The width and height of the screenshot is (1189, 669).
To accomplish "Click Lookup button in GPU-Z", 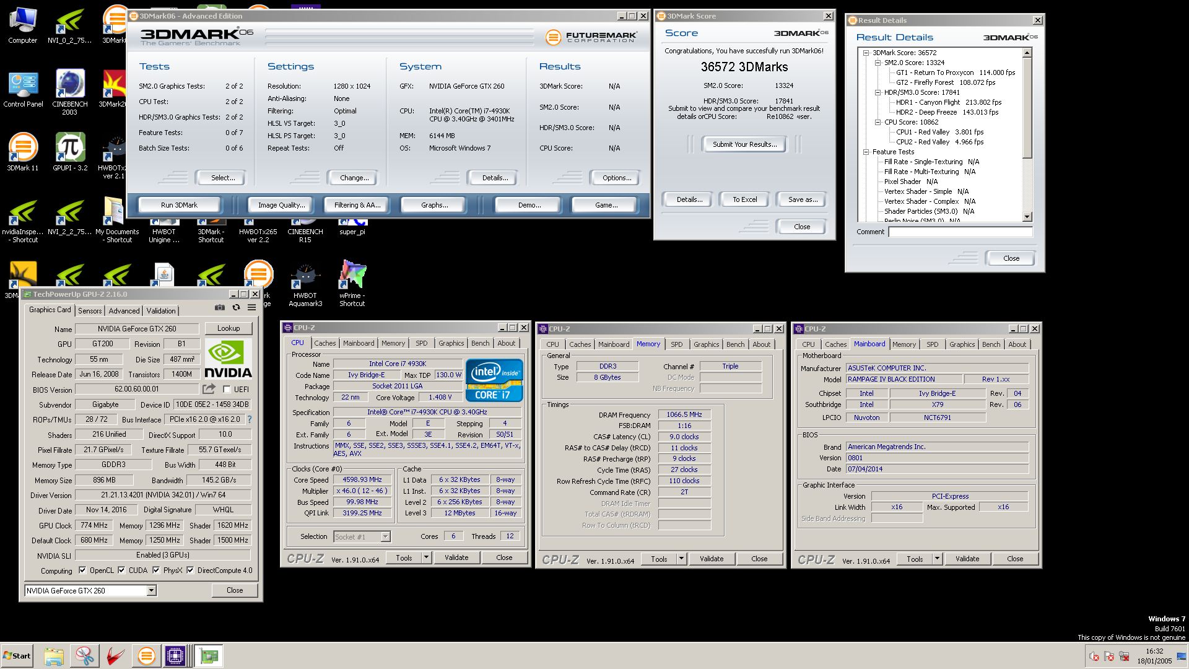I will tap(229, 328).
